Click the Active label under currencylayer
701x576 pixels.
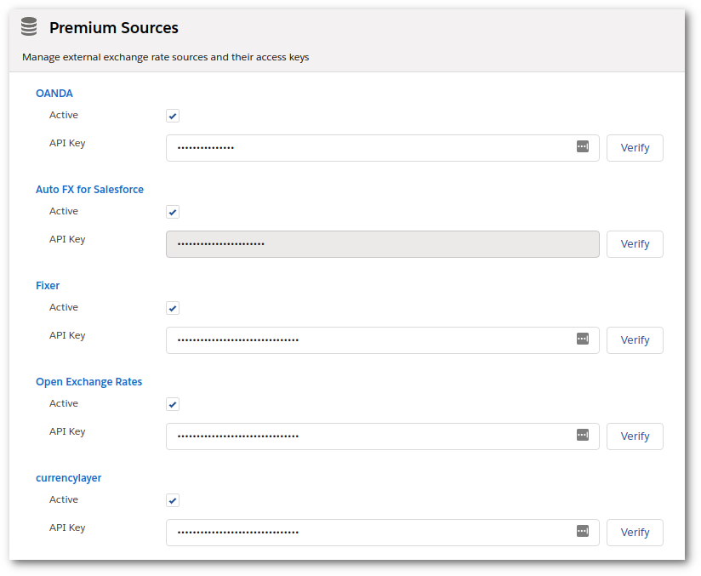coord(64,499)
